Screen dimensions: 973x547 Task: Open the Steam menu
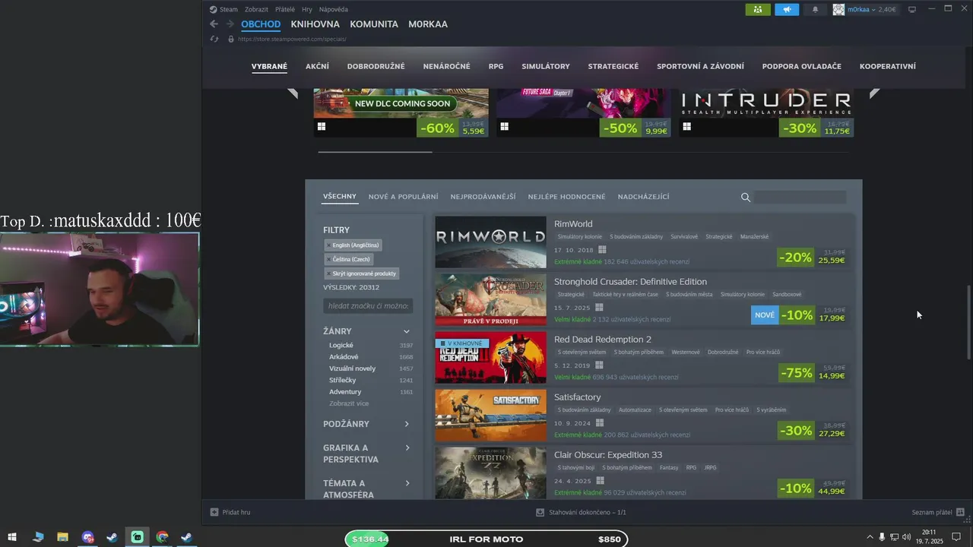click(229, 9)
